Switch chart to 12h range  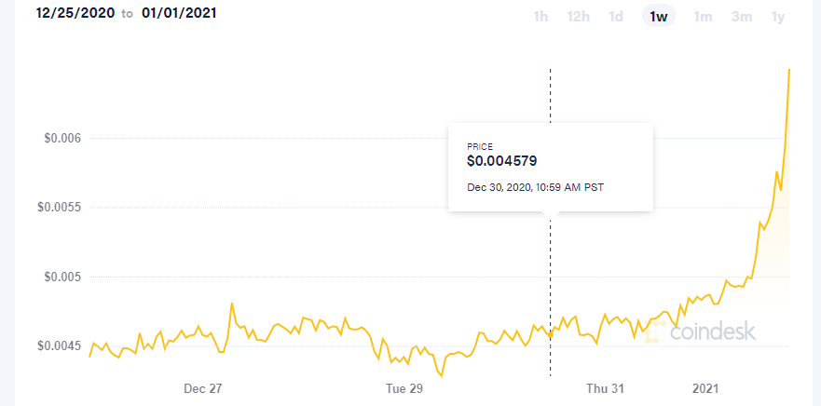578,17
